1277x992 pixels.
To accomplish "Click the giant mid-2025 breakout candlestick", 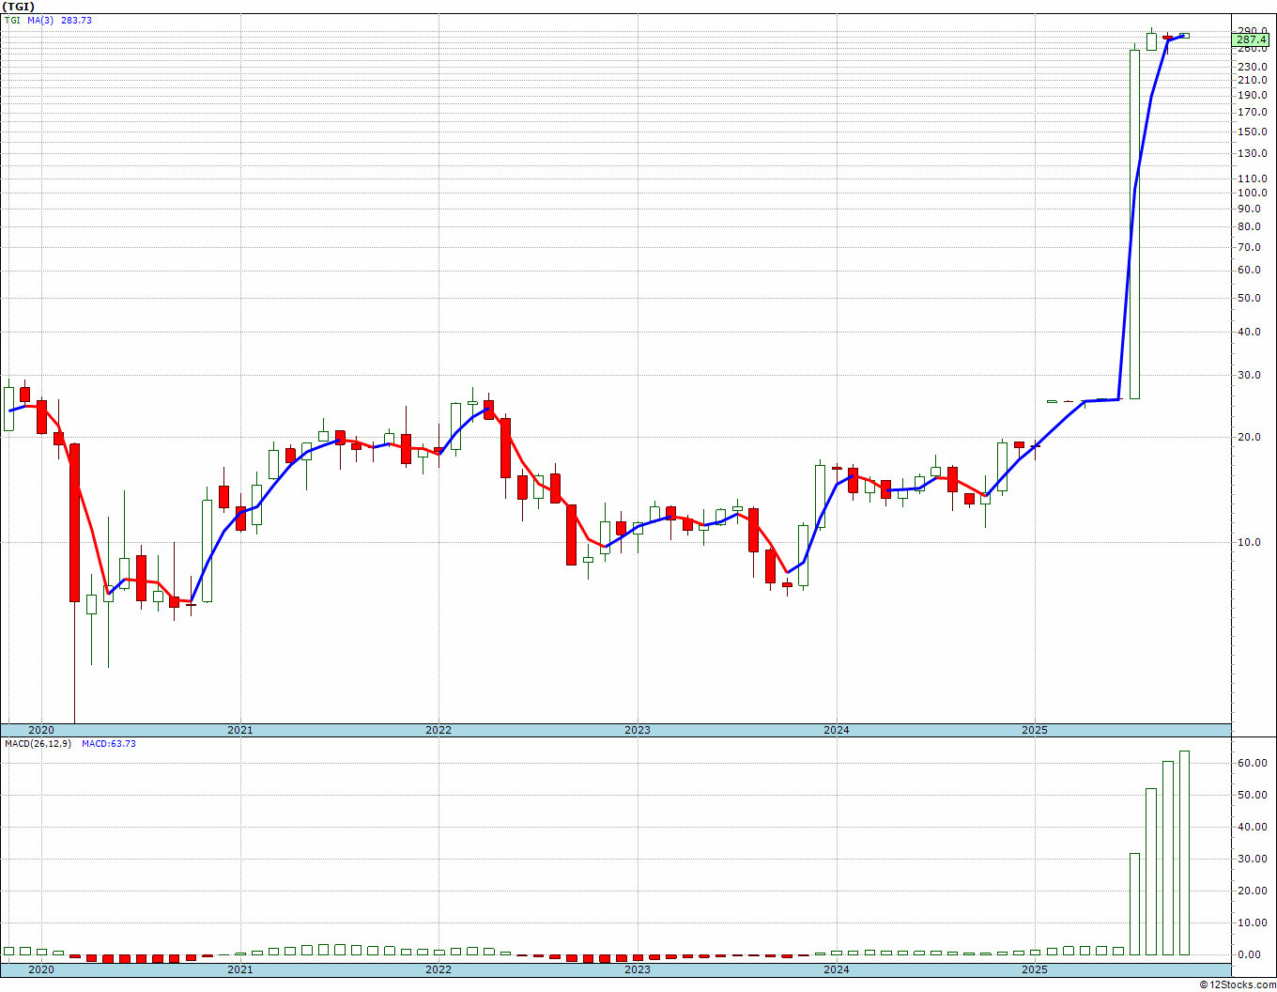I will click(1134, 224).
